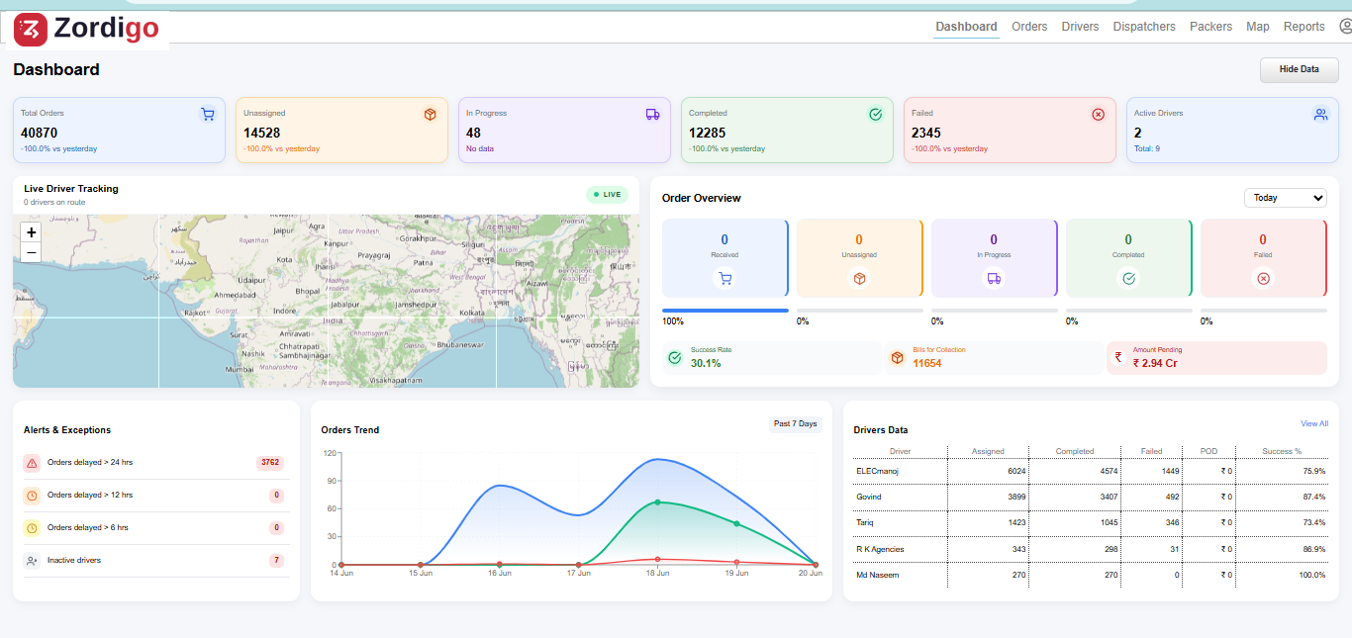1352x638 pixels.
Task: Click the LIVE status badge
Action: (x=607, y=195)
